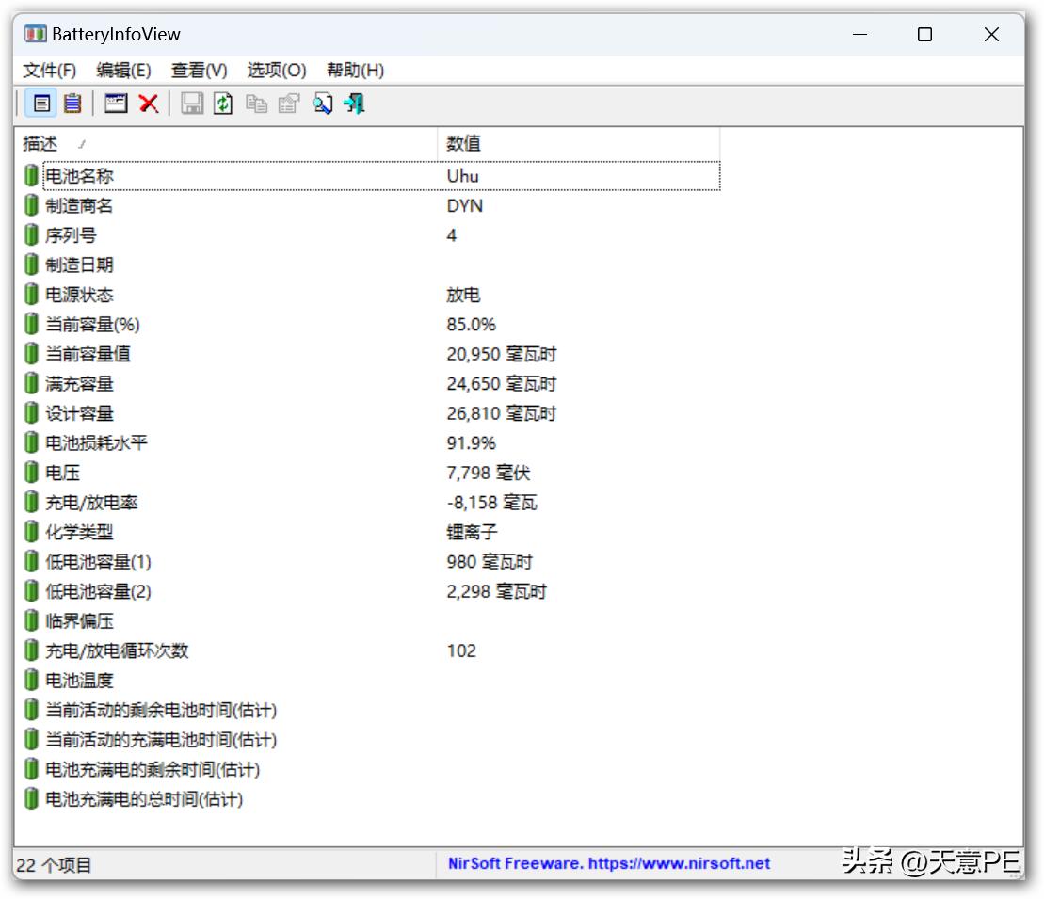Open the Battery Log view icon

[73, 104]
